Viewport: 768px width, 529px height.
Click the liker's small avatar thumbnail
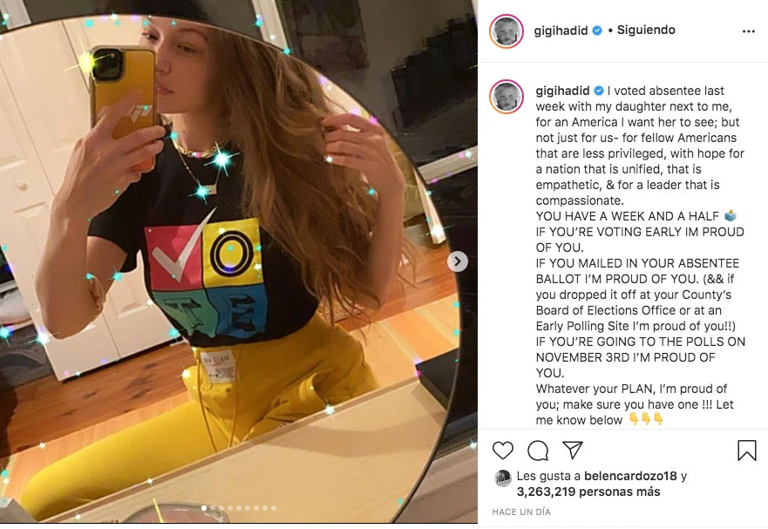(503, 478)
